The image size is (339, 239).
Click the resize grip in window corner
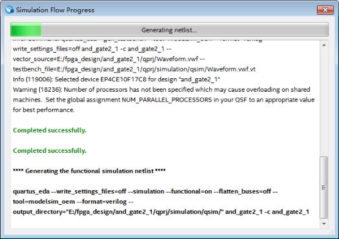pyautogui.click(x=331, y=232)
